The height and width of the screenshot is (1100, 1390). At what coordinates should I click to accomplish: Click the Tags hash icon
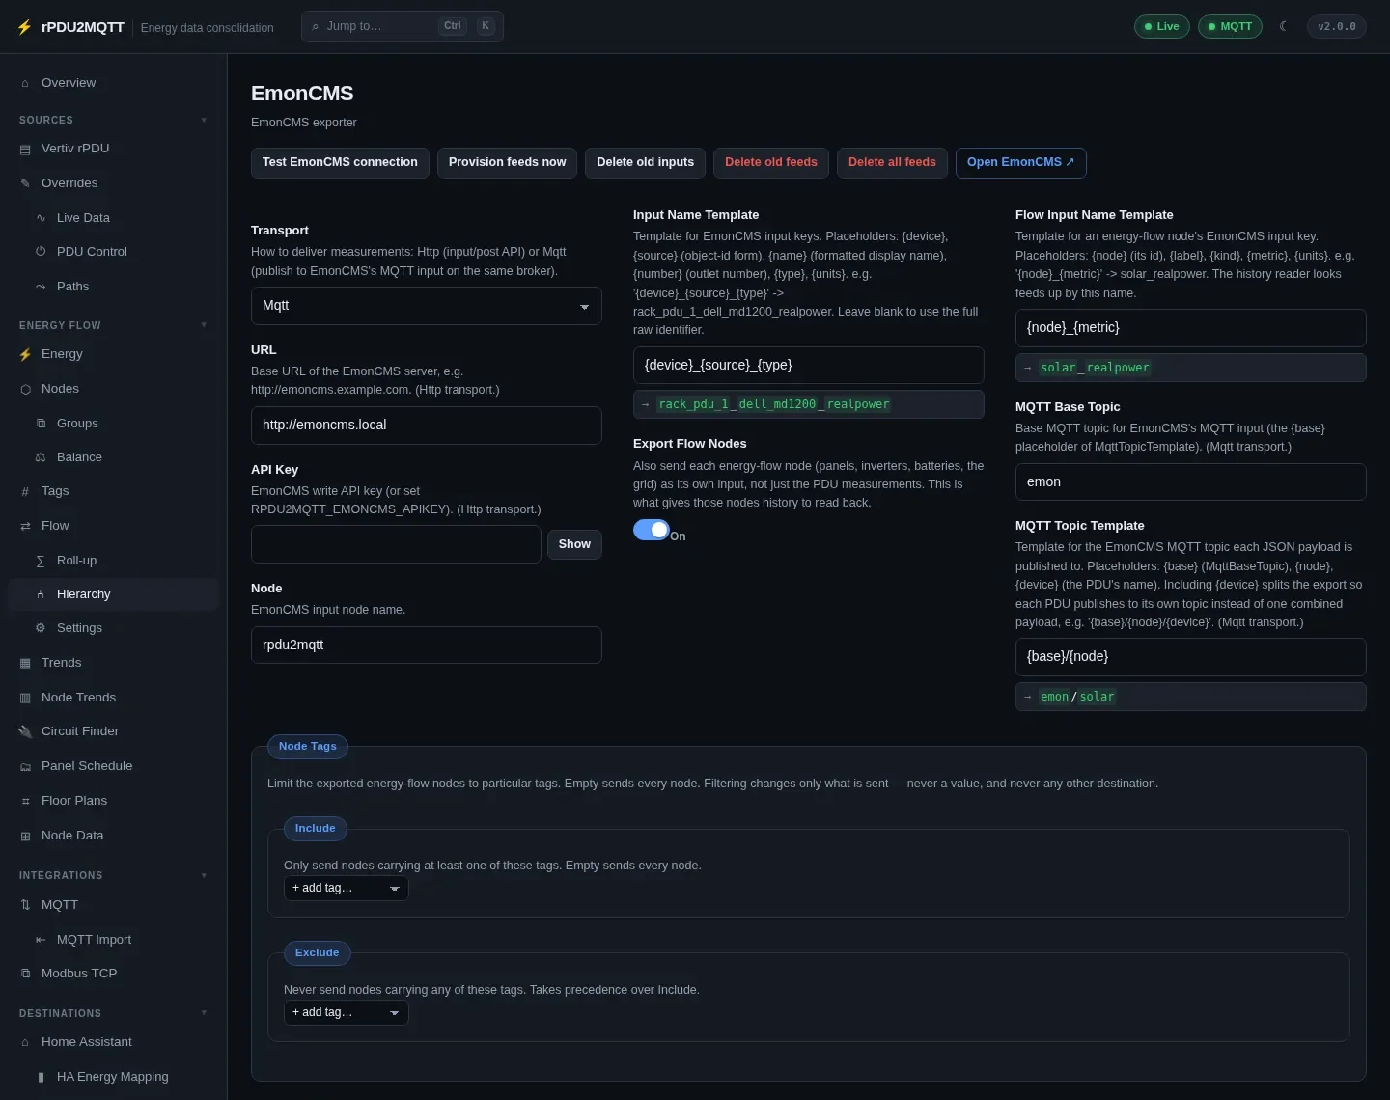25,491
